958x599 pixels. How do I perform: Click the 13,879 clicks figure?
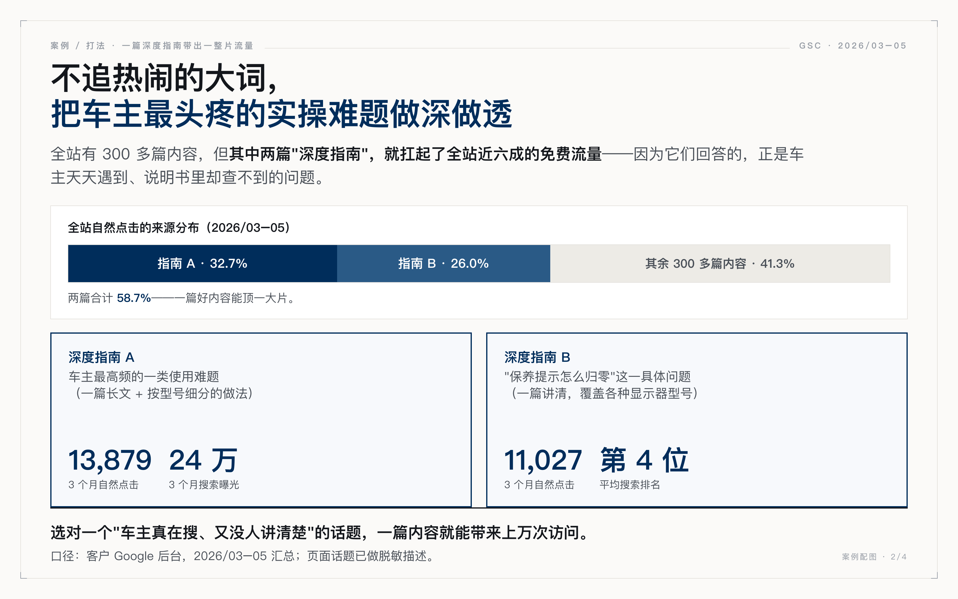coord(110,460)
